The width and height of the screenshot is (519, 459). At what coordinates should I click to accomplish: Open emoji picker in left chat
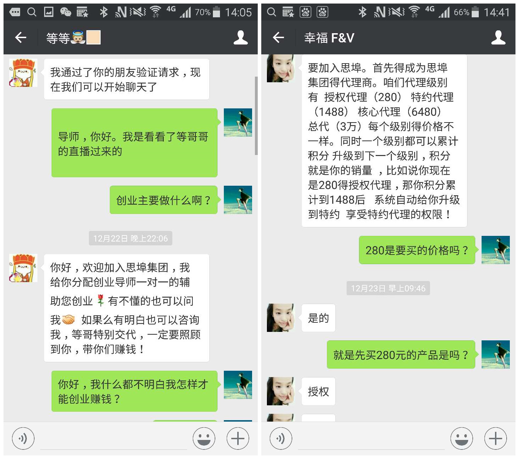click(204, 439)
